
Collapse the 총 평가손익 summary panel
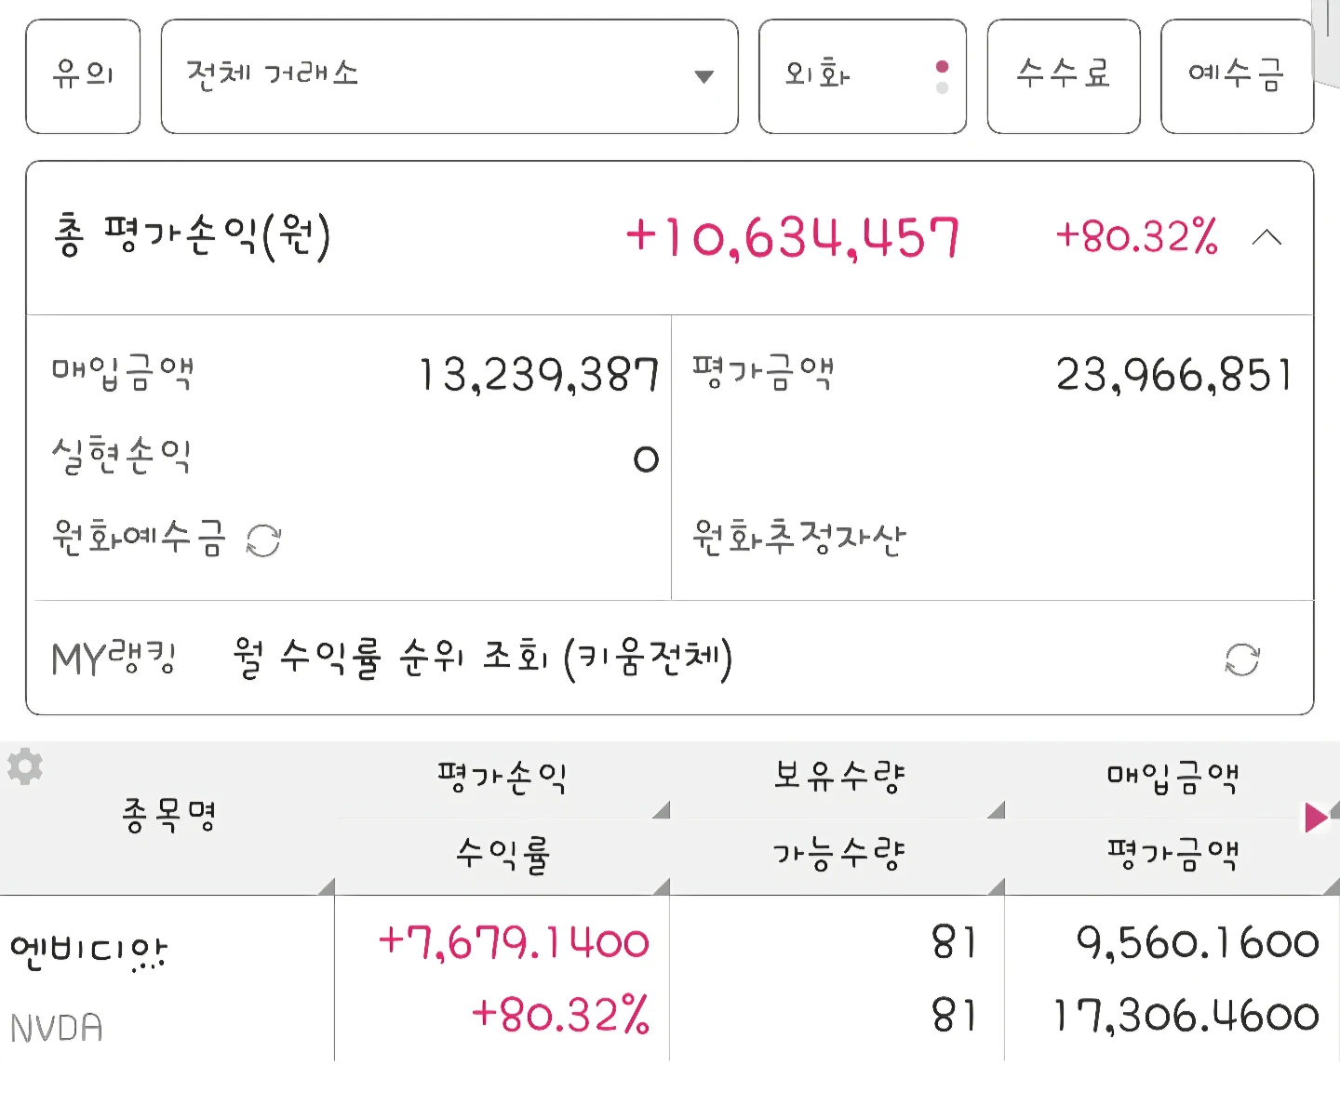tap(1266, 238)
